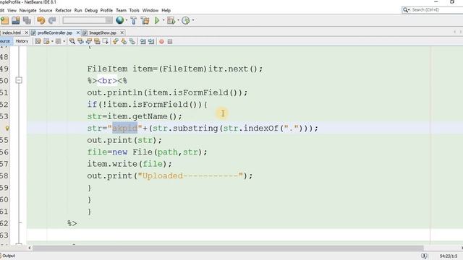This screenshot has height=260, width=463.
Task: Click the globe browser icon
Action: pos(119,20)
